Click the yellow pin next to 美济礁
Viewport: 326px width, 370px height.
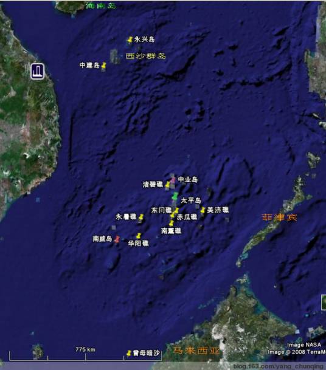point(203,210)
